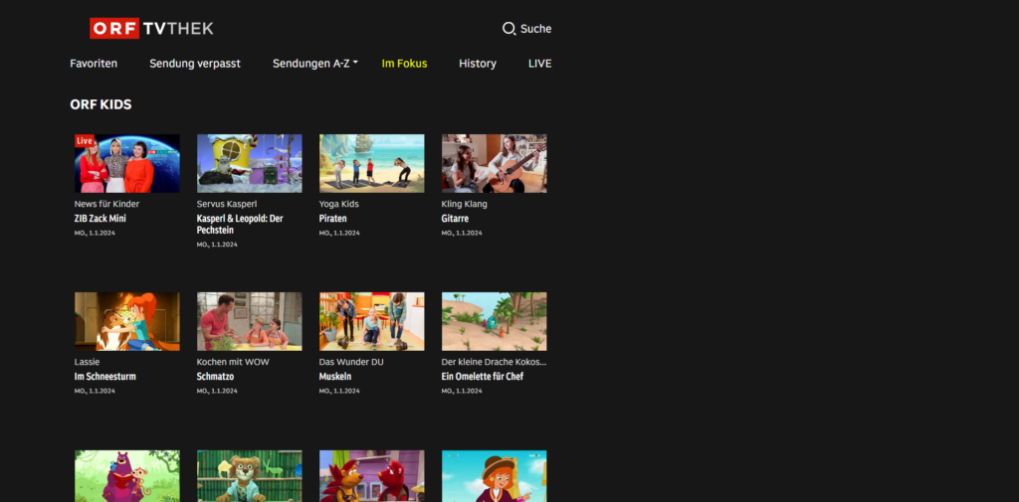This screenshot has width=1019, height=502.
Task: Click the Piraten episode title
Action: (x=332, y=219)
